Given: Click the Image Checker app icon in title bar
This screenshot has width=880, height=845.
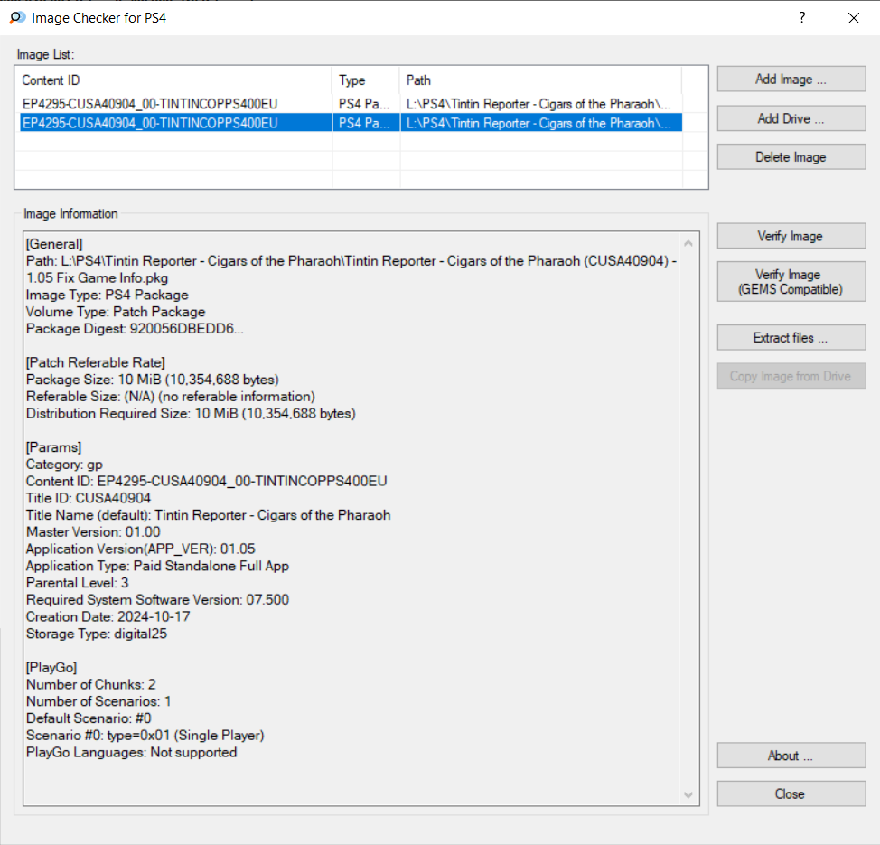Looking at the screenshot, I should click(x=17, y=18).
